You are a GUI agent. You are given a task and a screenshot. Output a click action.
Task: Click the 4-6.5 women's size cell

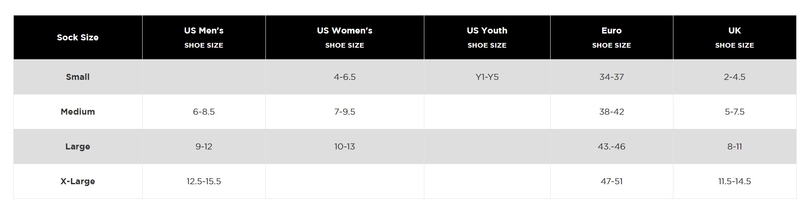tap(345, 77)
